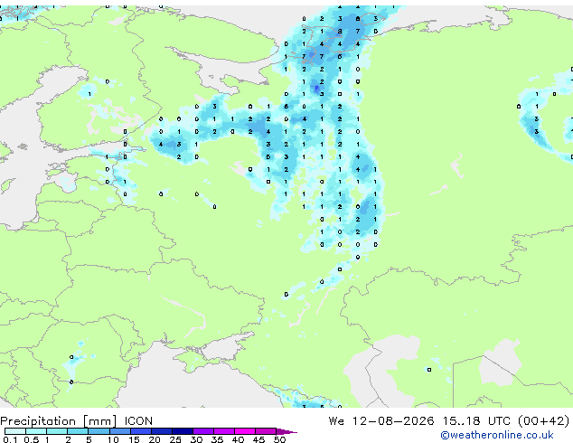The width and height of the screenshot is (573, 443).
Task: Click the 40–45 mm magenta legend swatch
Action: pos(245,431)
